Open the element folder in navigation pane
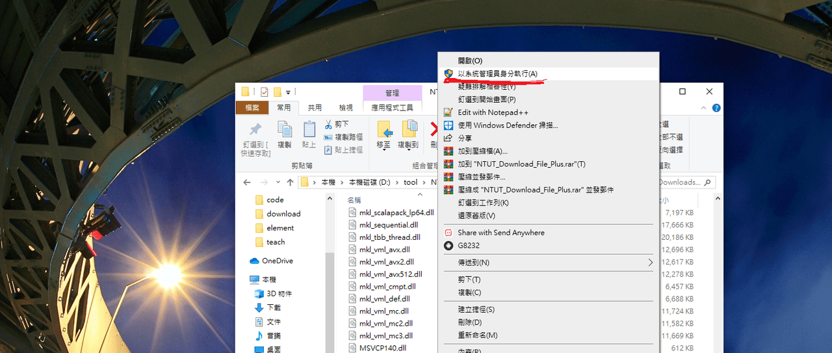This screenshot has width=832, height=353. pyautogui.click(x=280, y=228)
